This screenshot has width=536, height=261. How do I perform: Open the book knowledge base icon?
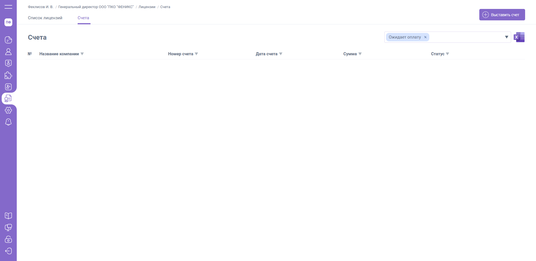tap(8, 216)
